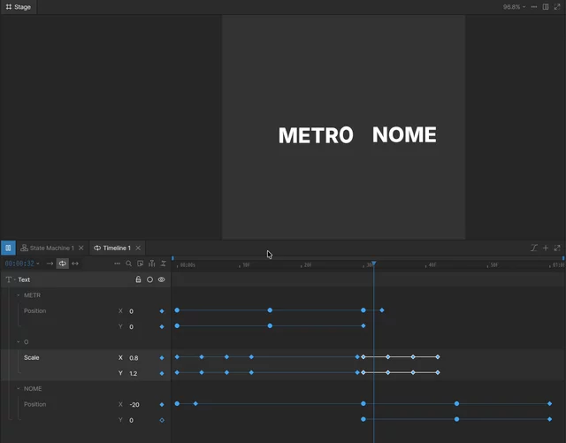Select final keyframe on NOME Position Y track

(550, 419)
